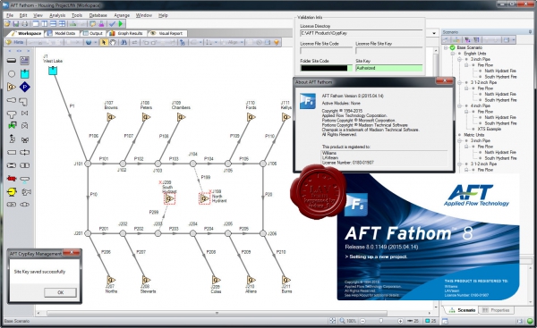Screen dimensions: 537x328
Task: Open file using the folder icon in toolbar
Action: [7, 24]
